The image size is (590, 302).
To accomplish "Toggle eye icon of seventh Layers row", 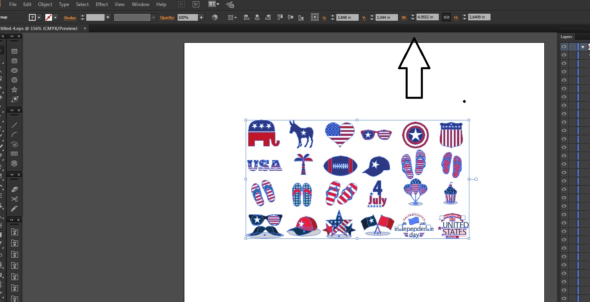I will click(564, 97).
